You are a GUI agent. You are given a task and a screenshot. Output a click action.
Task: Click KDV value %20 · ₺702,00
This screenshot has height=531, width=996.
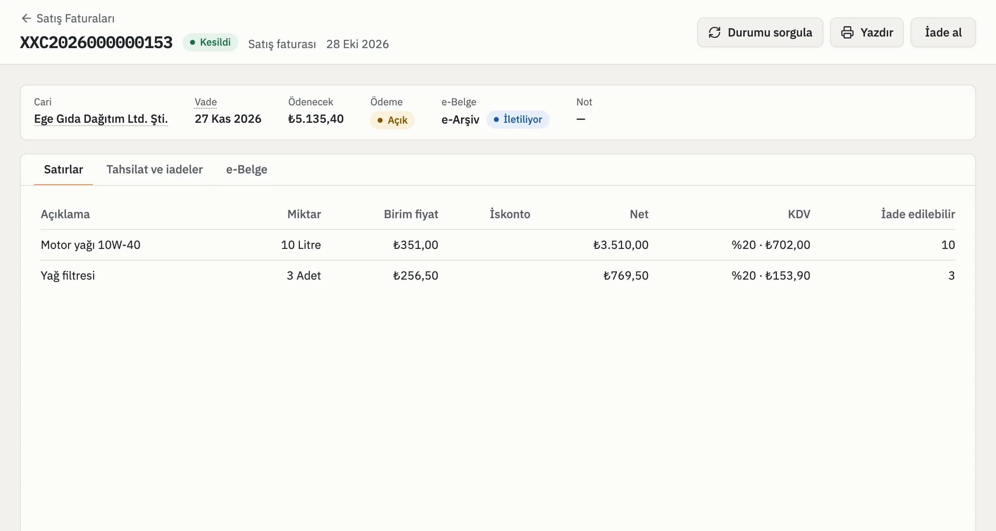click(x=771, y=245)
